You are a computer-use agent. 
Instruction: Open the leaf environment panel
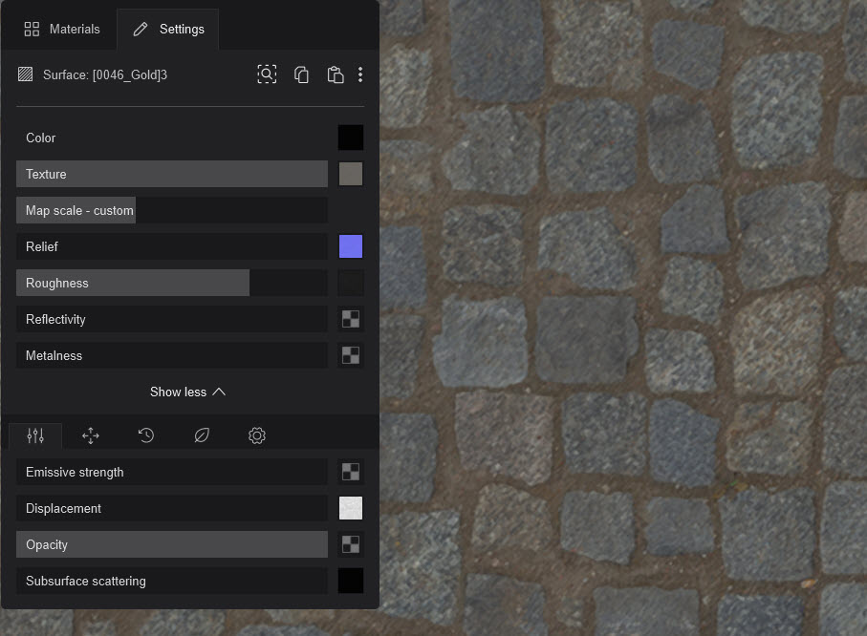tap(201, 435)
